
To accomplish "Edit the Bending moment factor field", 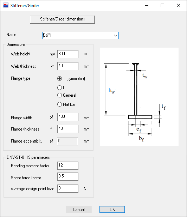I will click(68, 165).
